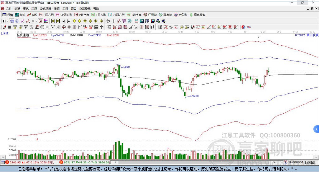Click the small black dropdown marker above chart

[x=259, y=37]
